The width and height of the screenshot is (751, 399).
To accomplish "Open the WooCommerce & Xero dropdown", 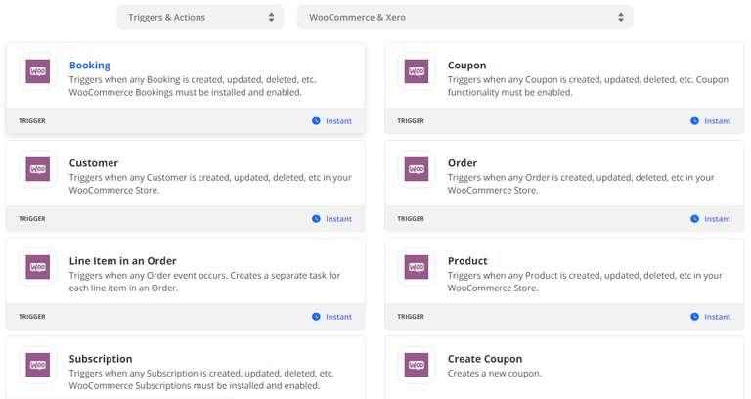I will (x=464, y=18).
